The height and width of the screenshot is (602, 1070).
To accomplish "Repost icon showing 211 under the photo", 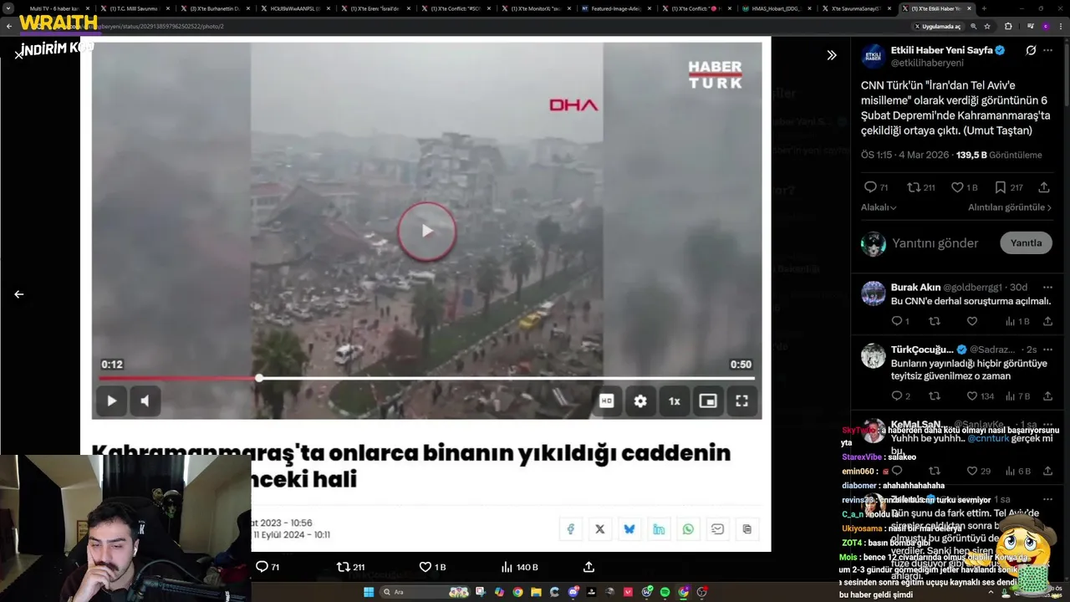I will (x=350, y=567).
